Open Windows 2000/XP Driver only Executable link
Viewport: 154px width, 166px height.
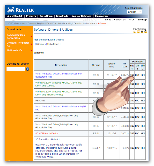58,93
